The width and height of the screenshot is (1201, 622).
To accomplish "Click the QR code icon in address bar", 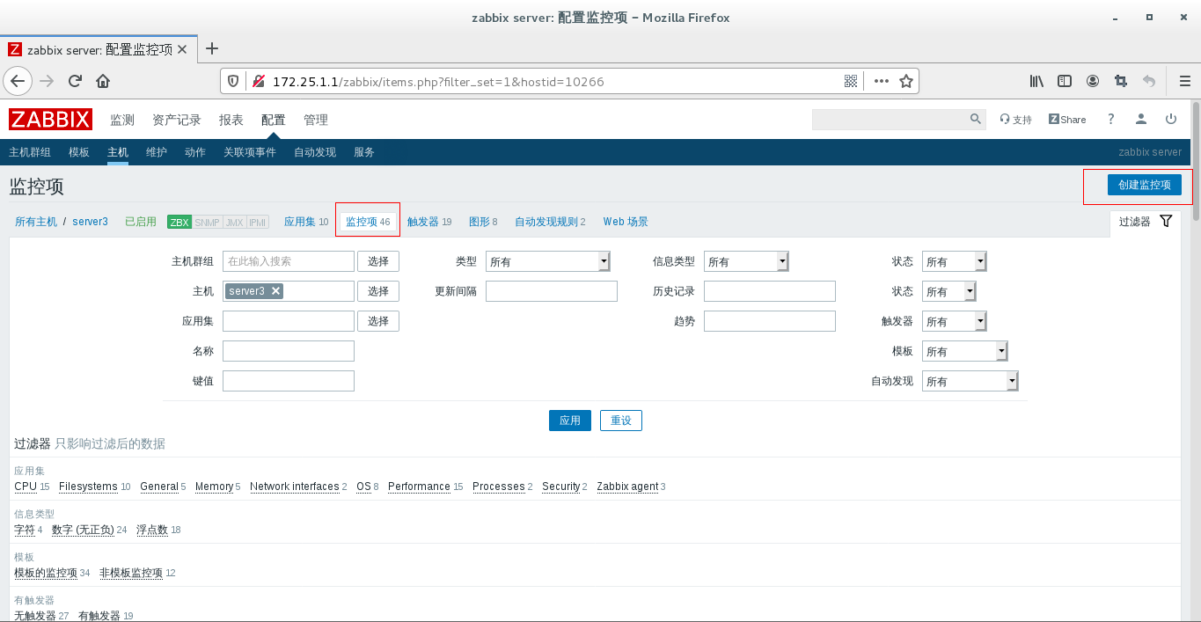I will tap(851, 81).
